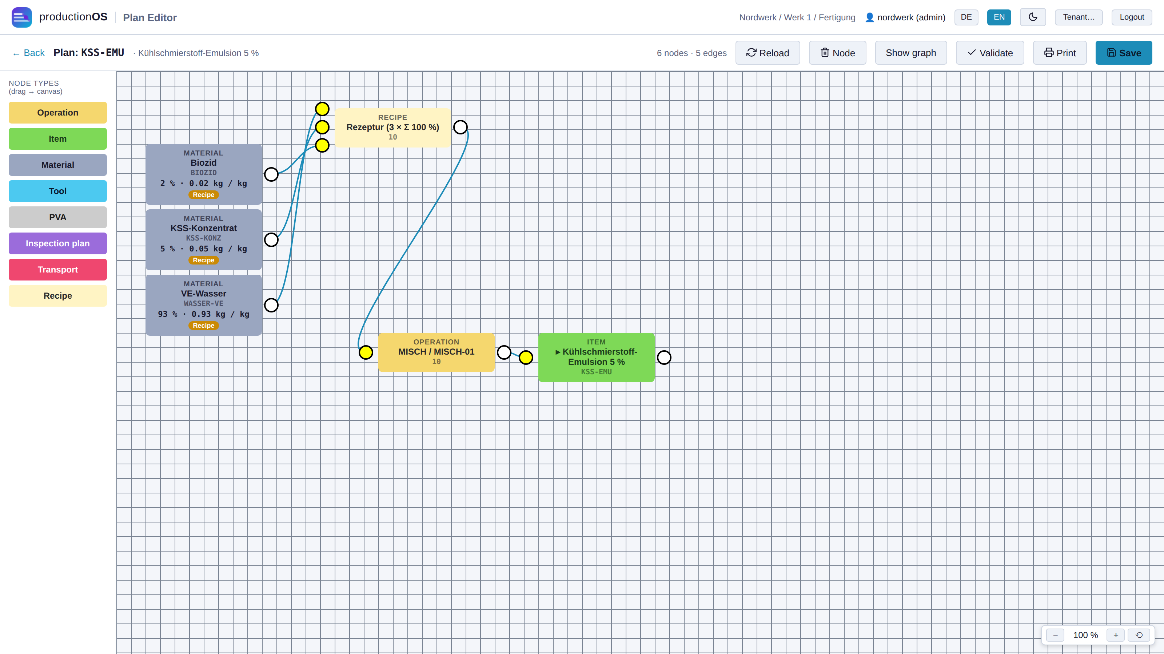
Task: Click Show graph button
Action: (910, 53)
